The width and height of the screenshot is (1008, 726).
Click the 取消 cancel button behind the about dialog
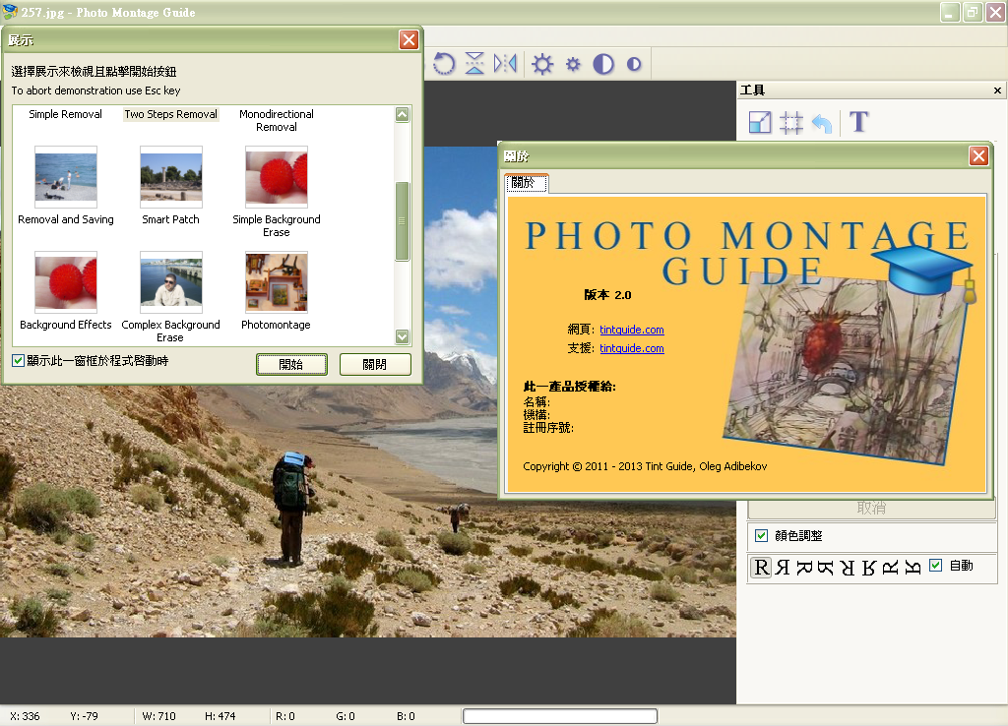(x=871, y=509)
